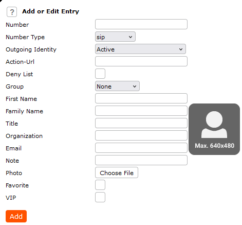242x225 pixels.
Task: Focus the Title text field
Action: [141, 123]
